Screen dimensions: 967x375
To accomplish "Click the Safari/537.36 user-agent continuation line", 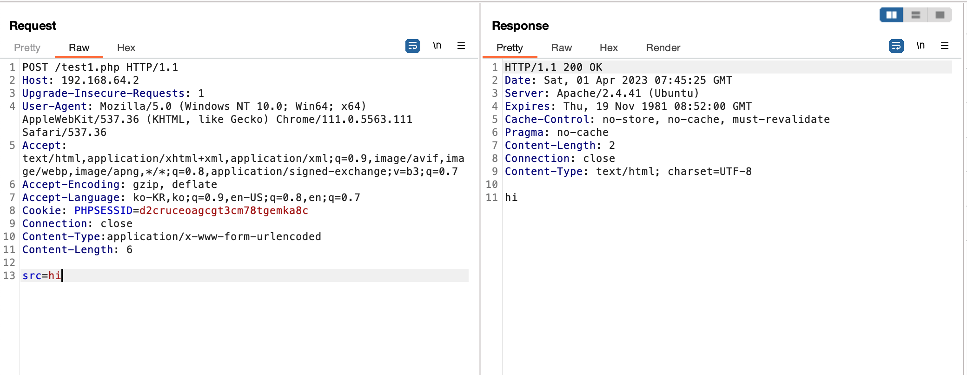I will point(64,132).
